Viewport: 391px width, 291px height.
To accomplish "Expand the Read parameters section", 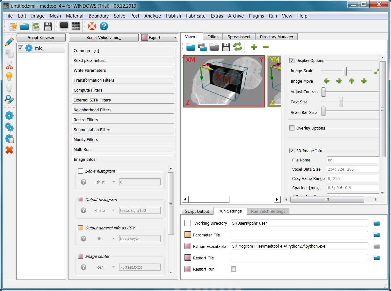I will pyautogui.click(x=123, y=61).
